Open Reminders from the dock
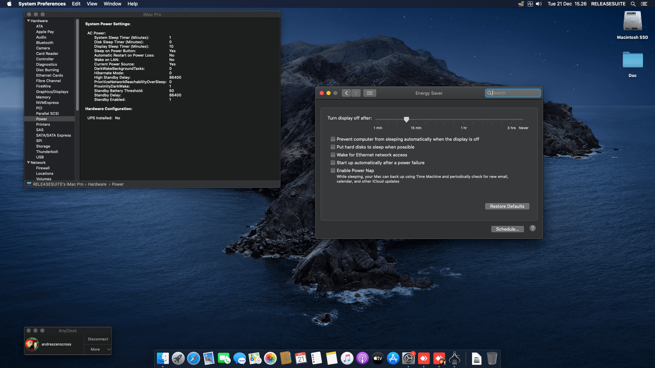This screenshot has height=368, width=655. pos(316,358)
